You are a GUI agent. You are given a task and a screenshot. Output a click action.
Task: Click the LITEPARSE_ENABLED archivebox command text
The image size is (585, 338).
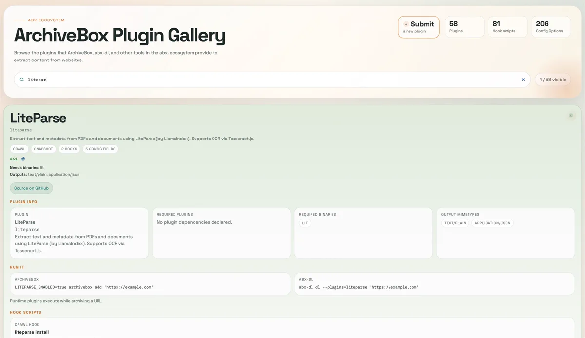point(84,287)
